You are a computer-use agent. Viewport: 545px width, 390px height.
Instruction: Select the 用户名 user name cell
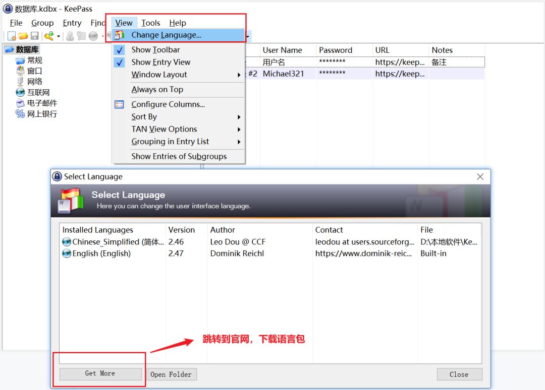tap(288, 62)
